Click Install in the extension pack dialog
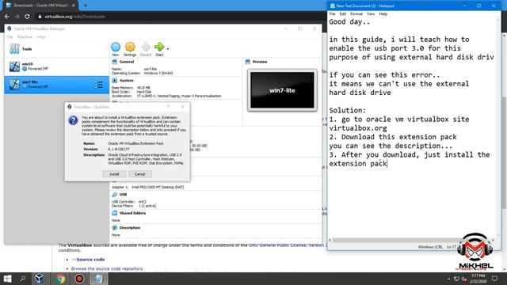Viewport: 507px width, 285px height. pos(114,174)
